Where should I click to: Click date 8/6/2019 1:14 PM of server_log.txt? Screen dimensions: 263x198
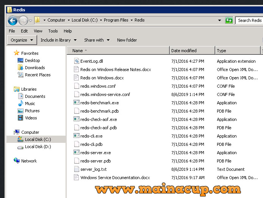(188, 169)
